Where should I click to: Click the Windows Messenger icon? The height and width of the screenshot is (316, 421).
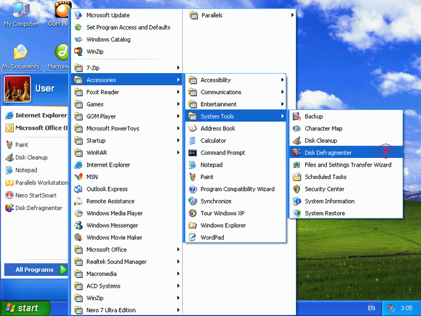coord(78,225)
